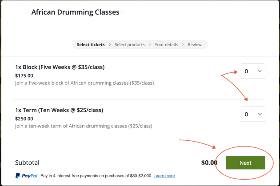Click the breadcrumb arrow before Review
Screen dimensions: 280x186
183,44
